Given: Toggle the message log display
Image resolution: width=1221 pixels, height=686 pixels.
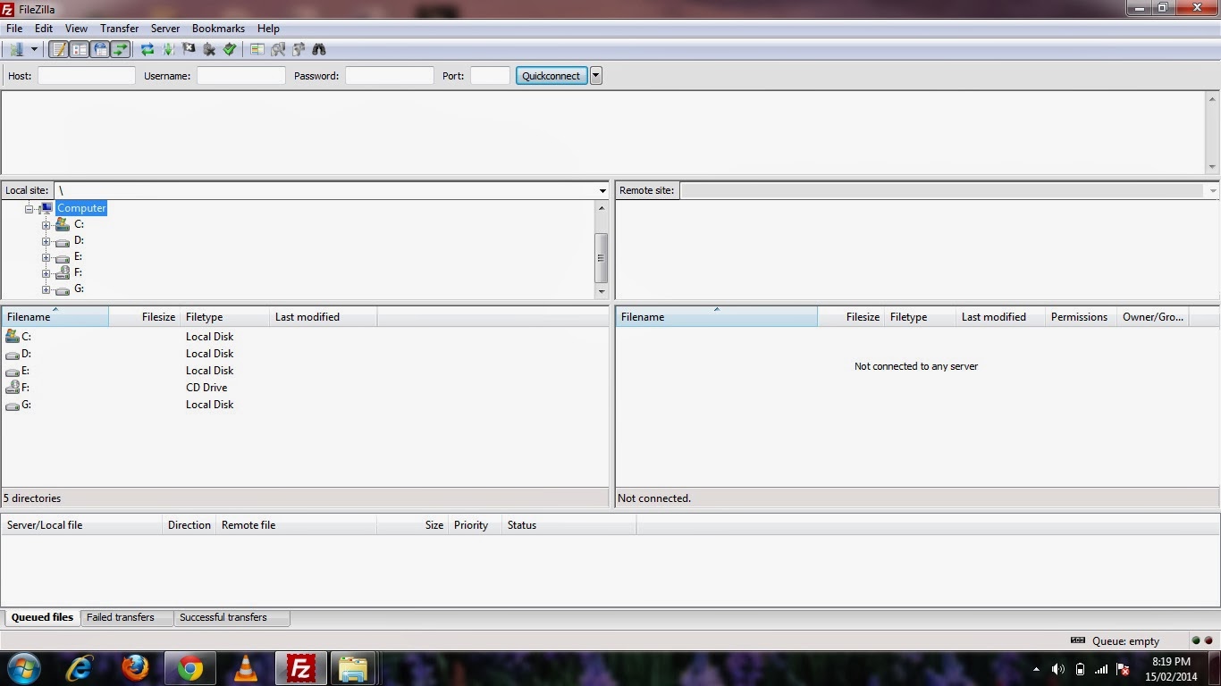Looking at the screenshot, I should coord(59,50).
